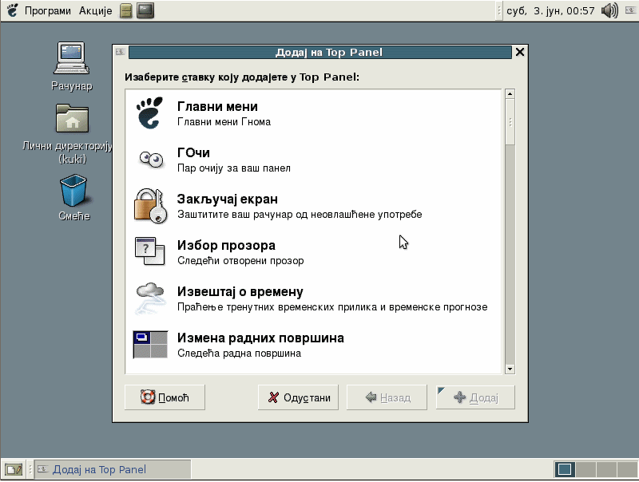Image resolution: width=639 pixels, height=482 pixels.
Task: Click Праћење тренутних временских прилика description
Action: [x=332, y=307]
